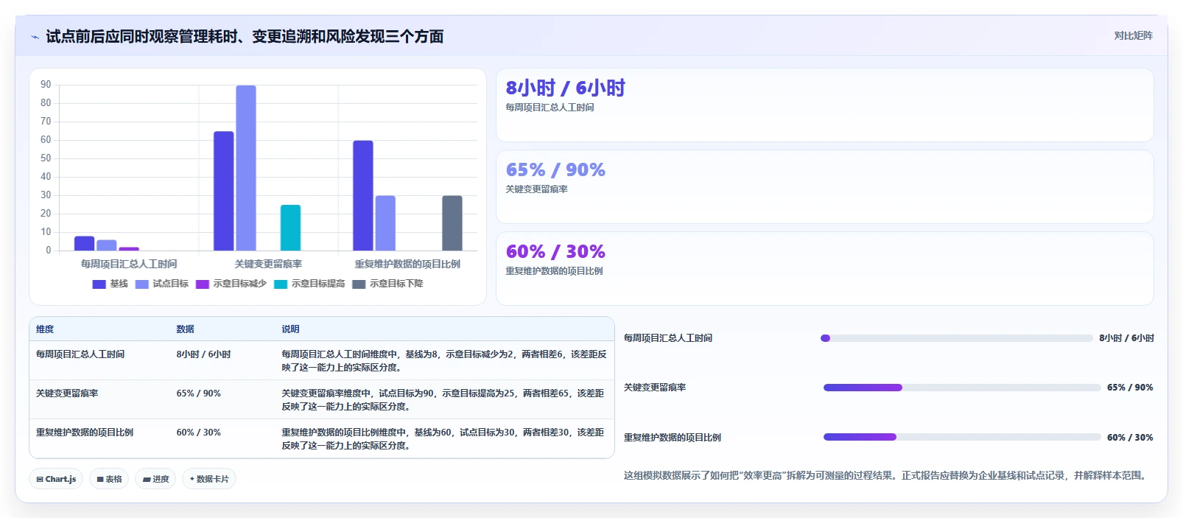Click table cell 8小时 / 6小时
The width and height of the screenshot is (1183, 518).
pyautogui.click(x=203, y=354)
